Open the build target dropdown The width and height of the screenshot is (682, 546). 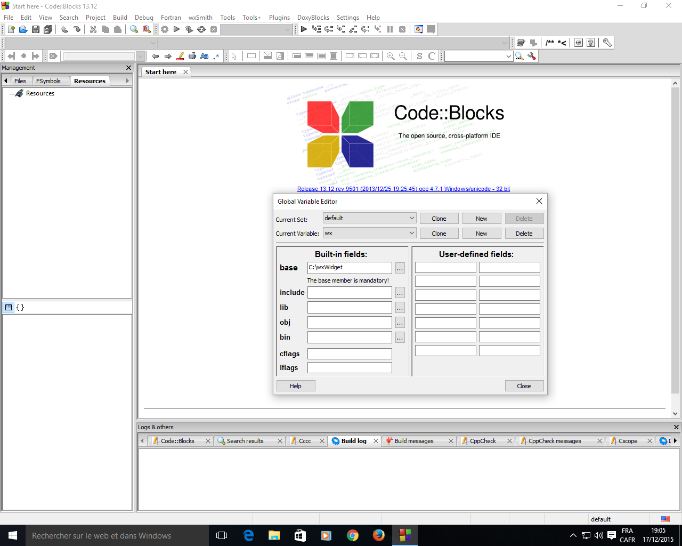point(256,29)
